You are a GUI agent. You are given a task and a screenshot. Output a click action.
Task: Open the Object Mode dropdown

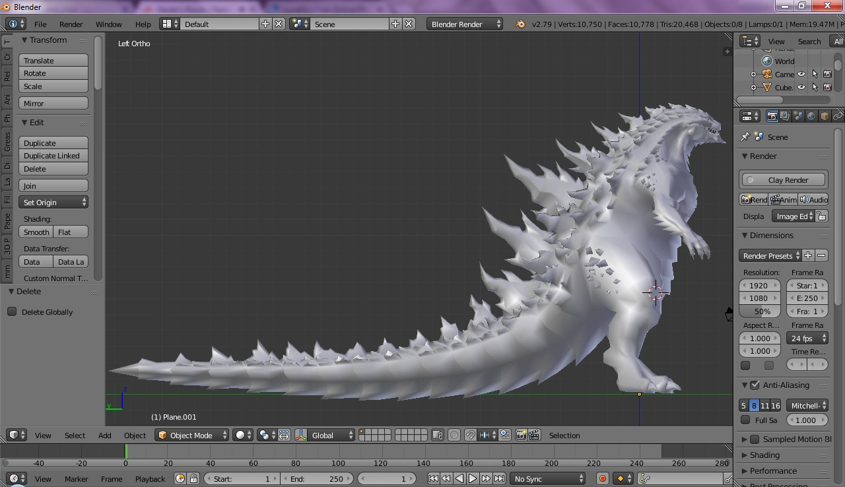[191, 435]
